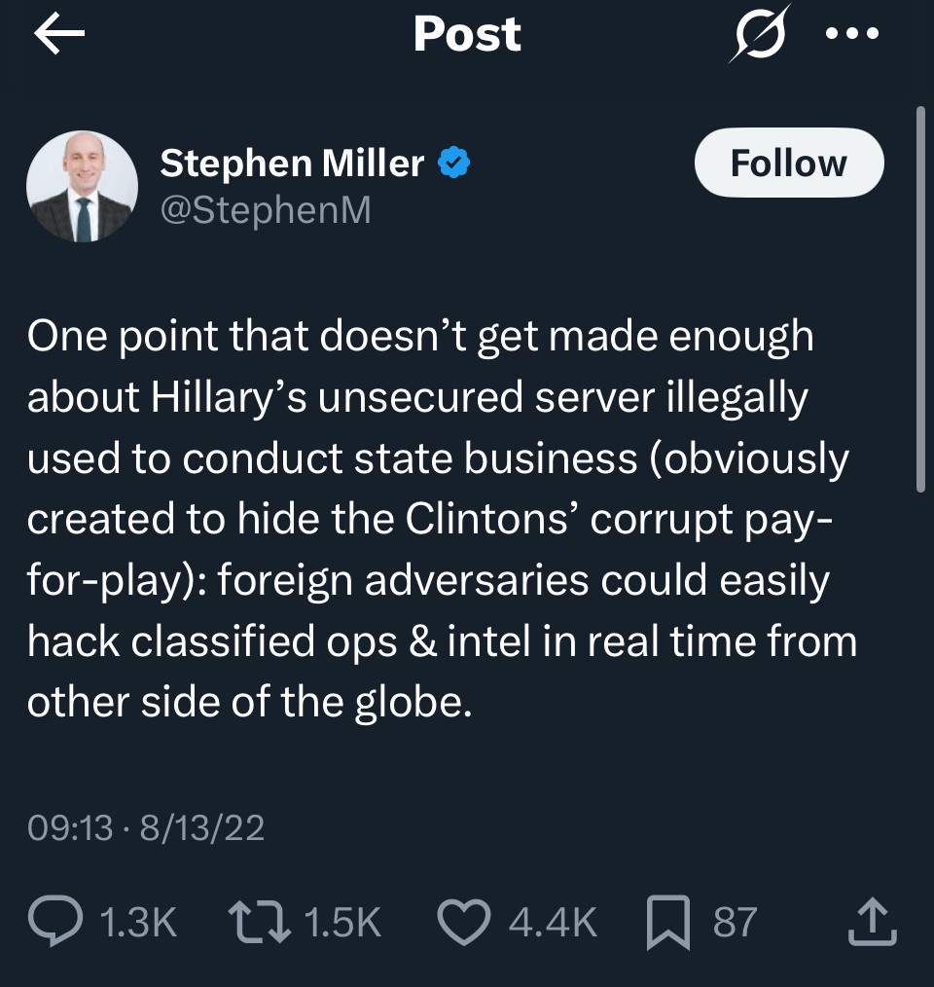Tap the share upload icon
This screenshot has width=934, height=987.
point(871,921)
